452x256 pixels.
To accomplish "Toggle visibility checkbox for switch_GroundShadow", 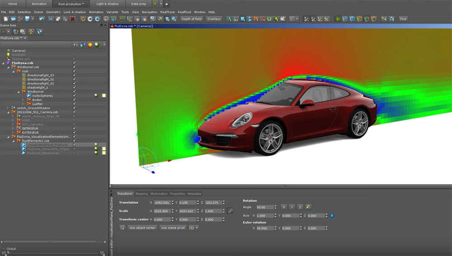I will pyautogui.click(x=75, y=108).
